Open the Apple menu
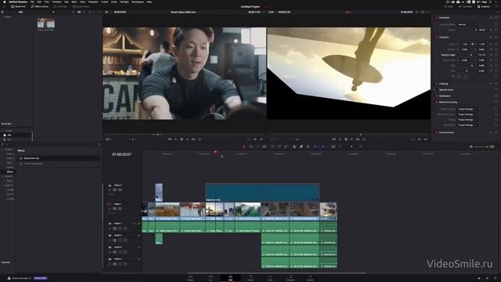 [5, 2]
